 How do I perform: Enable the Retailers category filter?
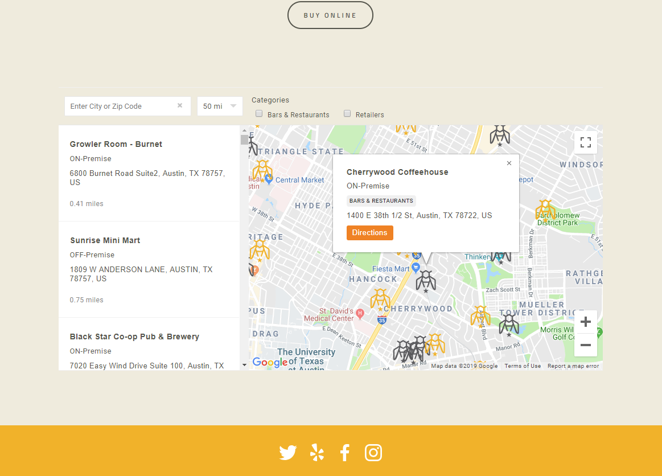point(347,114)
